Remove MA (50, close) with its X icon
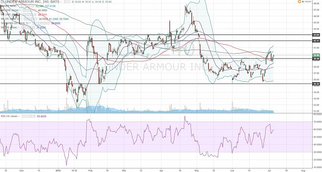 34,27
